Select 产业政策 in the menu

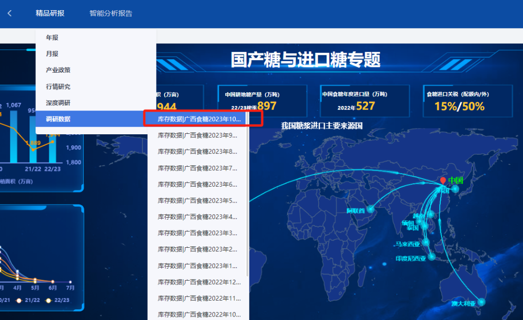click(x=58, y=70)
